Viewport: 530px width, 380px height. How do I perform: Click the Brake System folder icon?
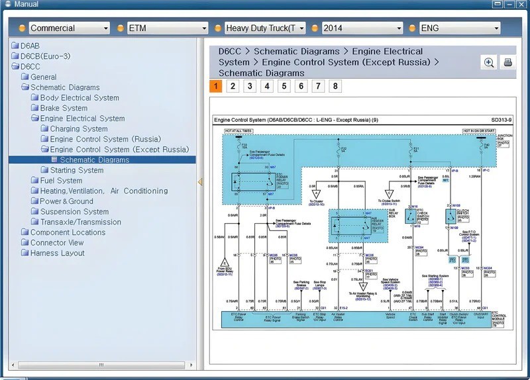coord(34,108)
